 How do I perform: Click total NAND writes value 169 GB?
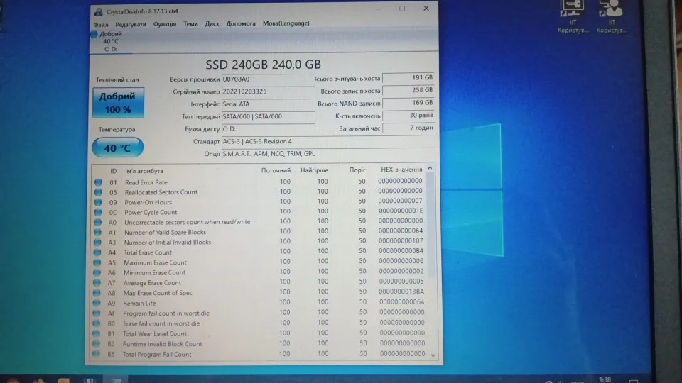[x=408, y=103]
